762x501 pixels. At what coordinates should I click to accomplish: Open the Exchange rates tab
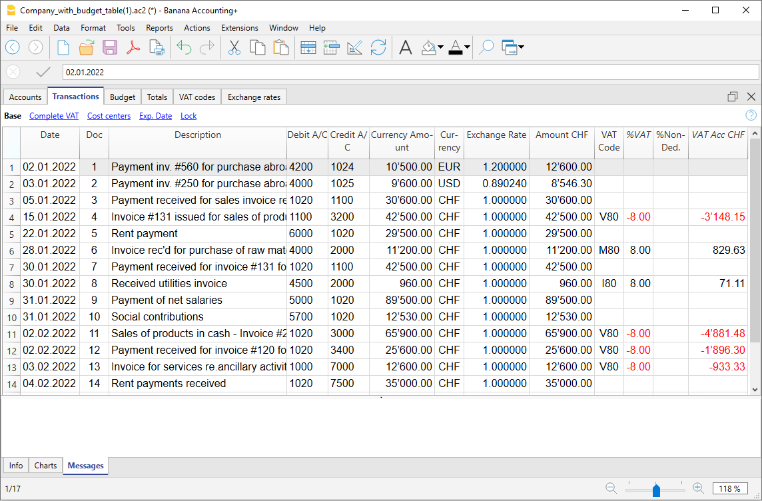pos(254,97)
